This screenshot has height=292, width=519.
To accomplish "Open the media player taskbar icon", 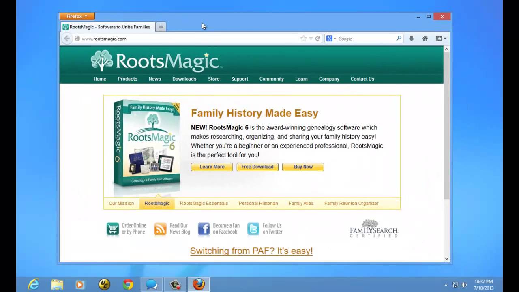I will [80, 285].
